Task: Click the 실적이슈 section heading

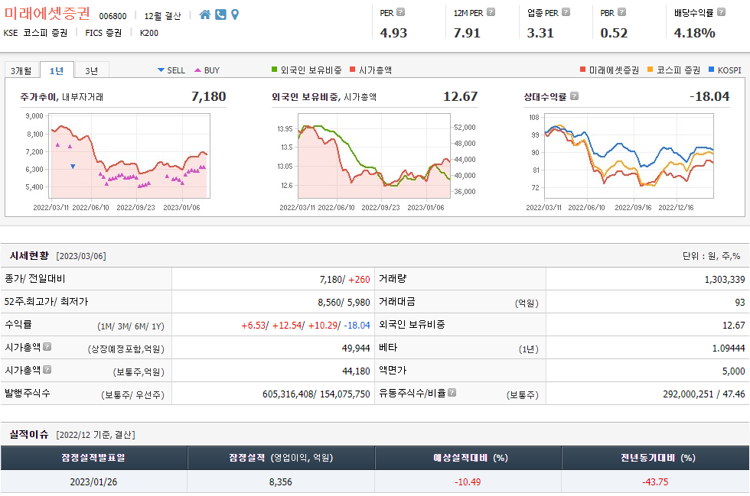Action: pyautogui.click(x=29, y=434)
